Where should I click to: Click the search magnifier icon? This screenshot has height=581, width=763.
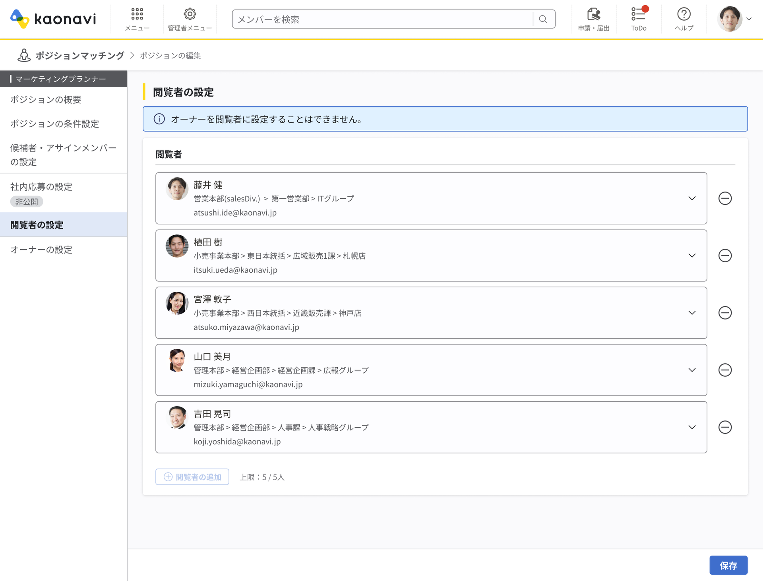click(543, 19)
